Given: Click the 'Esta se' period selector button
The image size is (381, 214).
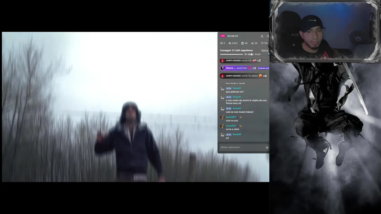Looking at the screenshot, I should [265, 51].
